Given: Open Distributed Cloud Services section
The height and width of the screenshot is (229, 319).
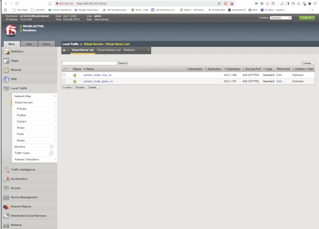Looking at the screenshot, I should tap(29, 216).
